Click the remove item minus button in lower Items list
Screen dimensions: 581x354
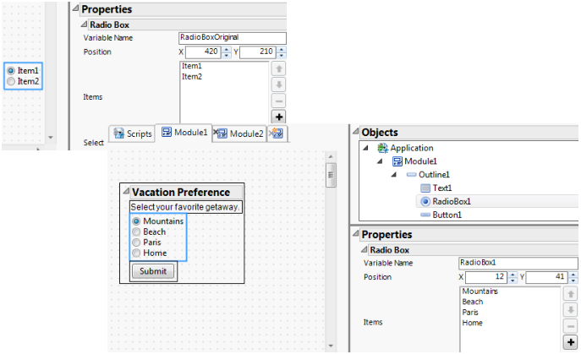pyautogui.click(x=572, y=325)
